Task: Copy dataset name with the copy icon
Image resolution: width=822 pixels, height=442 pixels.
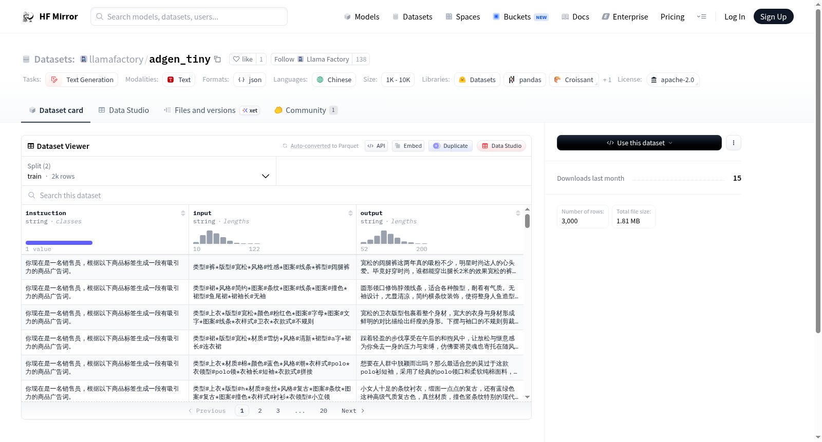Action: click(217, 59)
